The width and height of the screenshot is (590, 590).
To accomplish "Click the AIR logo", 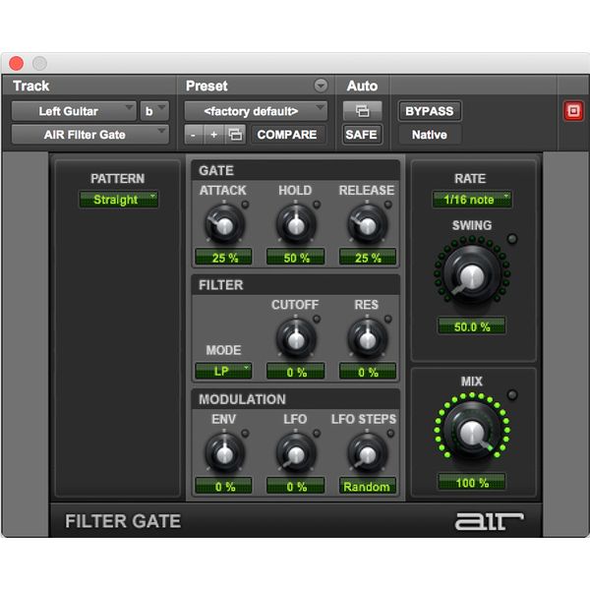I will (x=489, y=521).
